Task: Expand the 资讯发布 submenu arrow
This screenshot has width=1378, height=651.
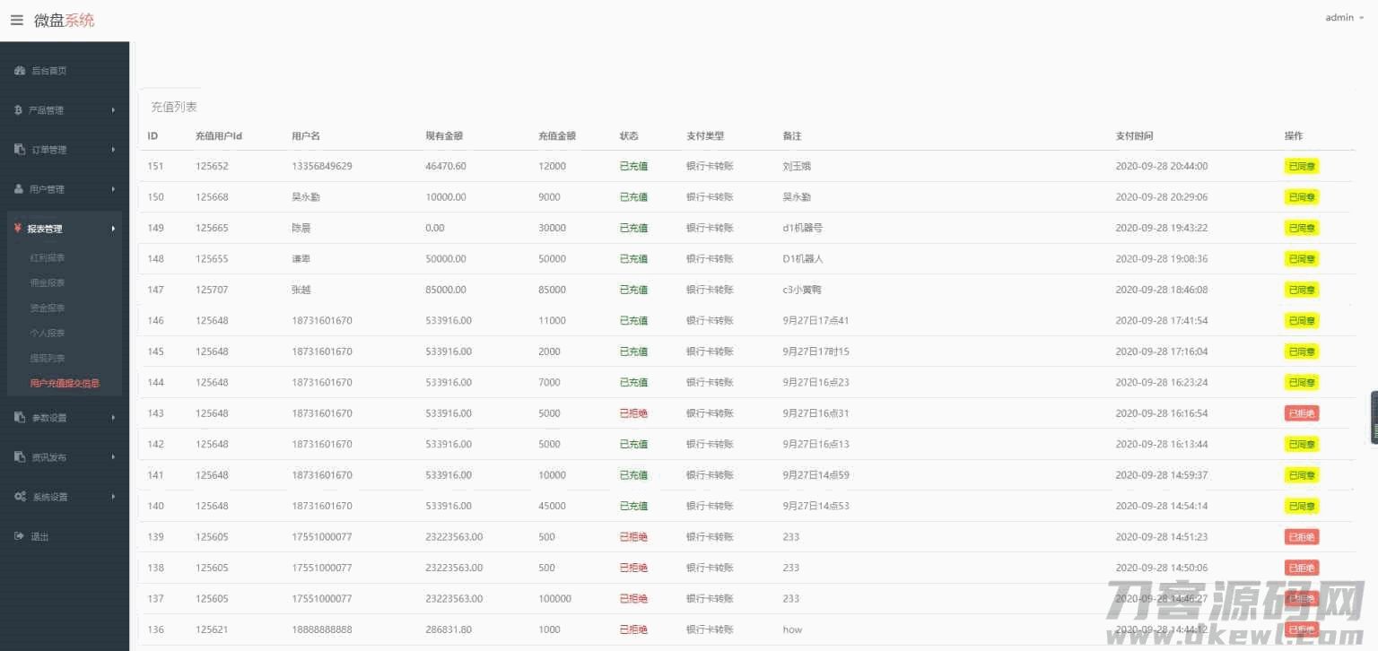Action: 113,457
